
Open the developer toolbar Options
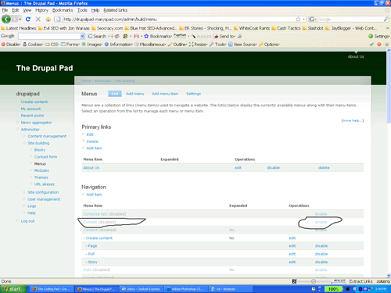point(269,45)
